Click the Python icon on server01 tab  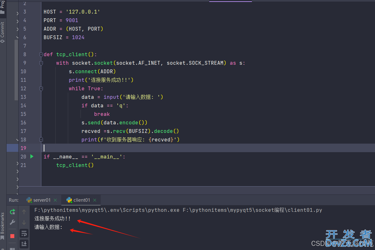click(29, 200)
